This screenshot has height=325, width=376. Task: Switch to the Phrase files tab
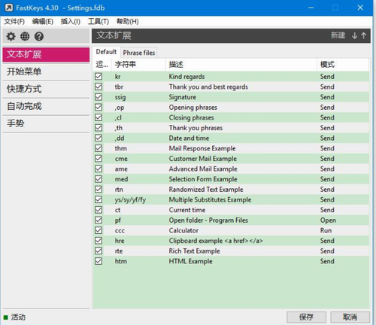click(x=139, y=53)
